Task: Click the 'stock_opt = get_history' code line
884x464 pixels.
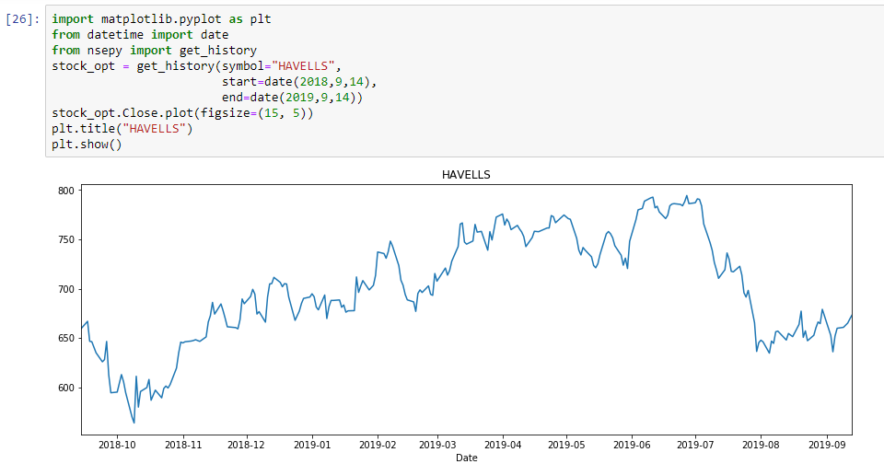Action: [197, 66]
